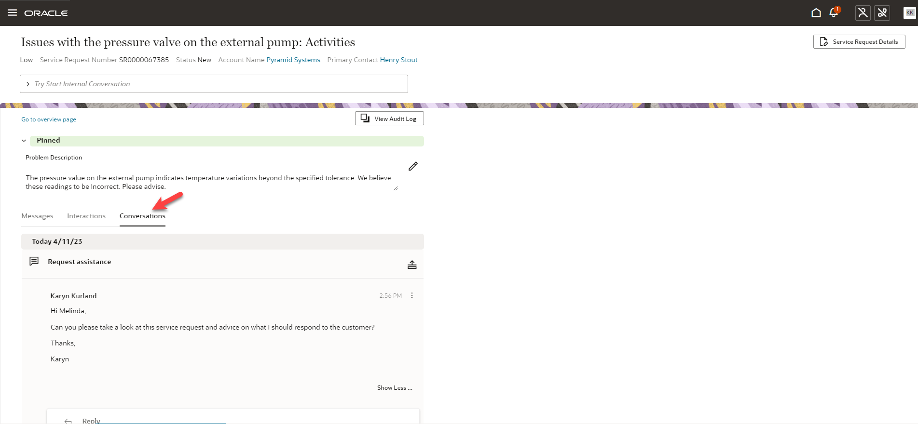Open Service Request Details
This screenshot has height=424, width=918.
[x=859, y=42]
